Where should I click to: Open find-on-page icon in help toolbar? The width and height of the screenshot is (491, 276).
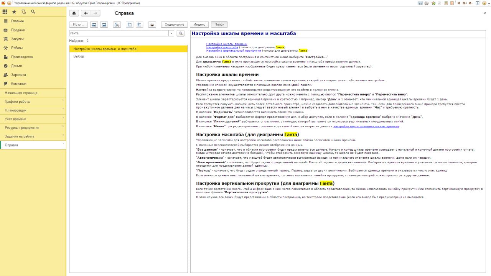coord(117,25)
